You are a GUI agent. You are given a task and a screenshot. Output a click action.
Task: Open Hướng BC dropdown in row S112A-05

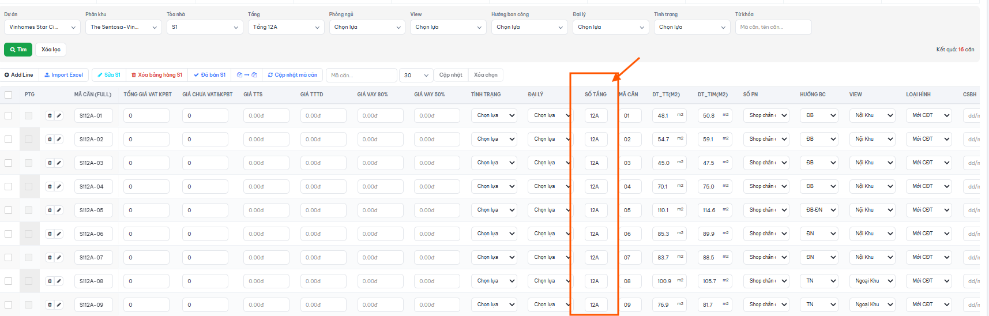coord(819,210)
